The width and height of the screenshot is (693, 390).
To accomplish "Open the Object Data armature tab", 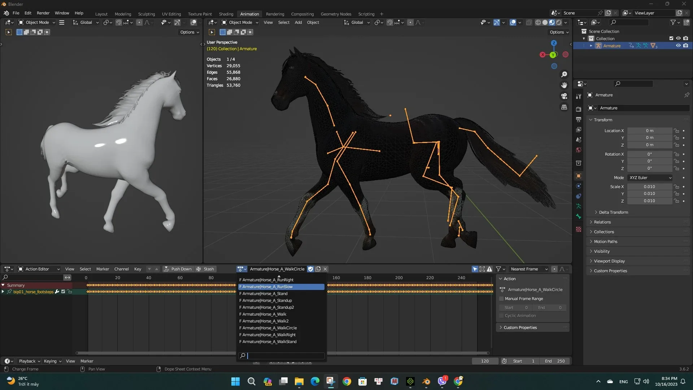I will (x=579, y=206).
